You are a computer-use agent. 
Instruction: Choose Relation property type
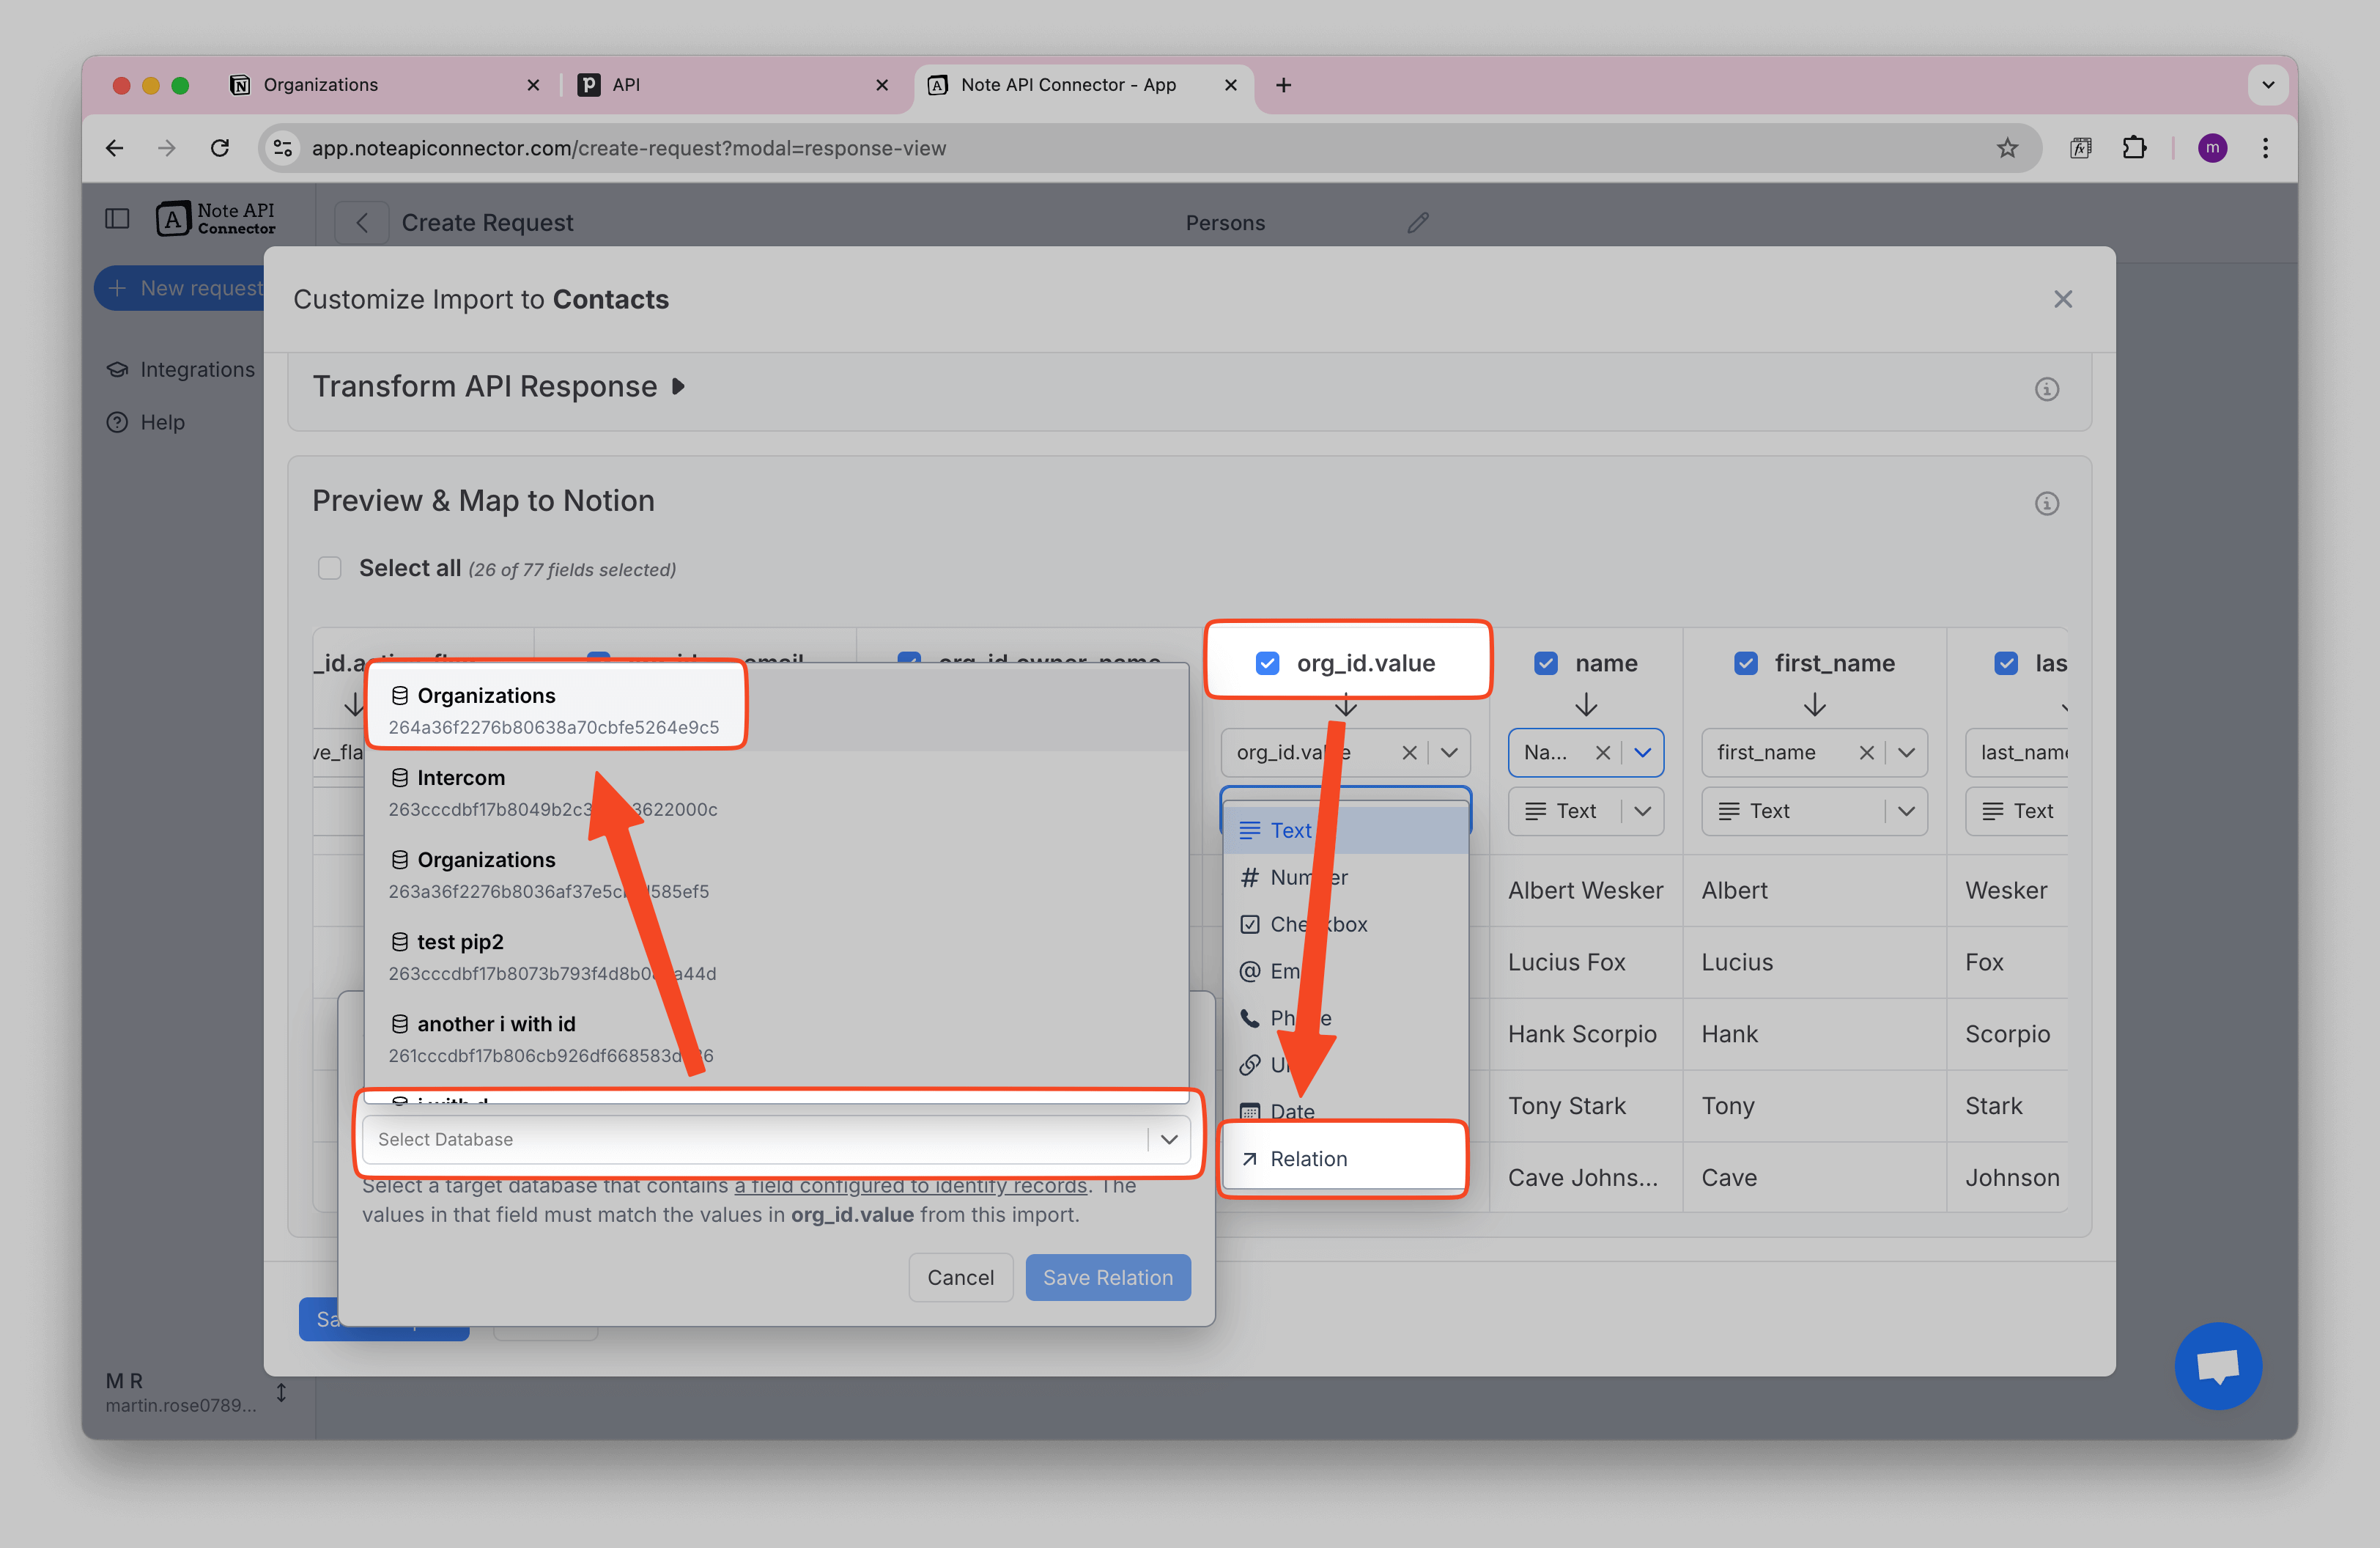pyautogui.click(x=1345, y=1158)
